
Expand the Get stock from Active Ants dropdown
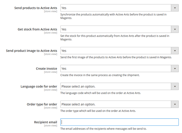pyautogui.click(x=119, y=29)
